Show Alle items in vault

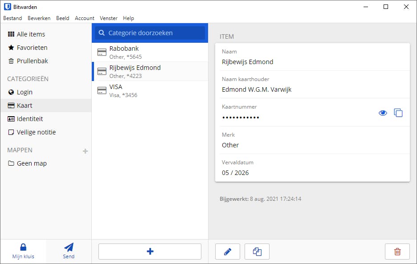click(x=31, y=34)
